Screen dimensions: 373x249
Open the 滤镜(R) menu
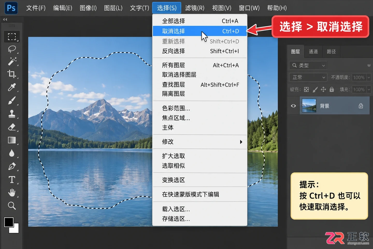click(x=195, y=8)
